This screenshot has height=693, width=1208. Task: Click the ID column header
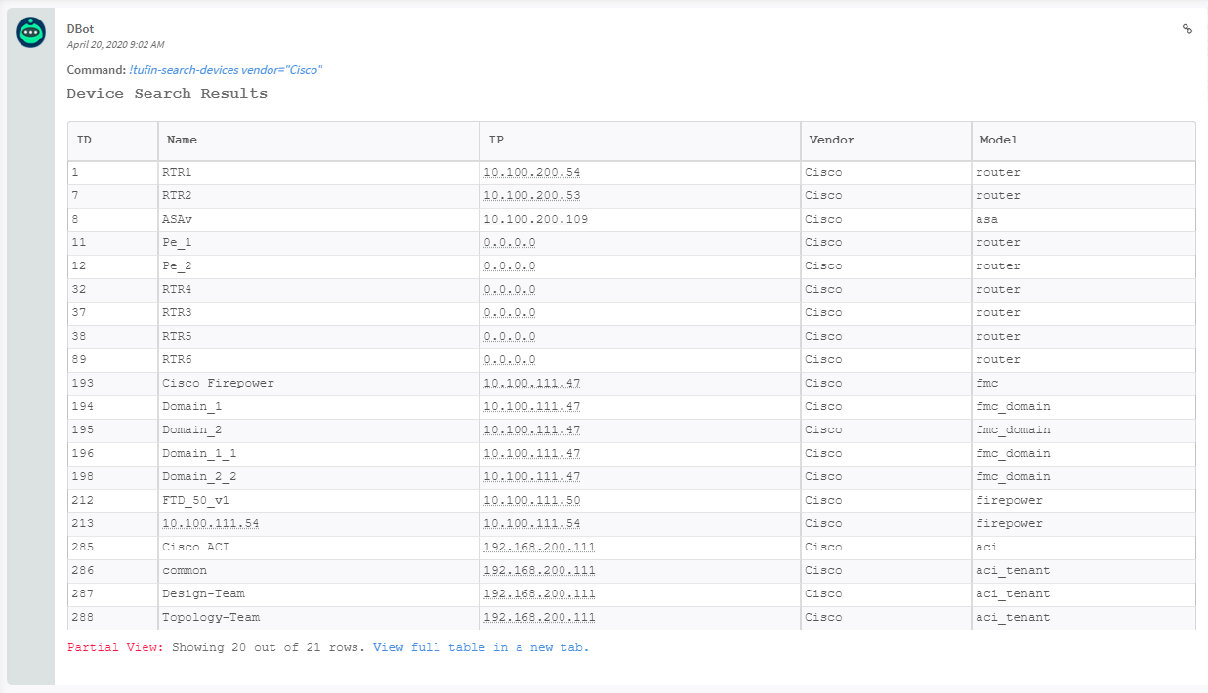(x=85, y=140)
